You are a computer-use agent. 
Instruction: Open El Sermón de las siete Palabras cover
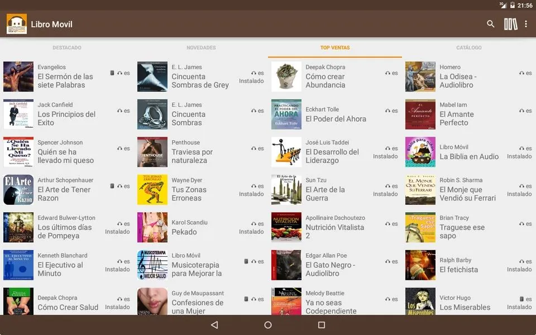pos(18,76)
